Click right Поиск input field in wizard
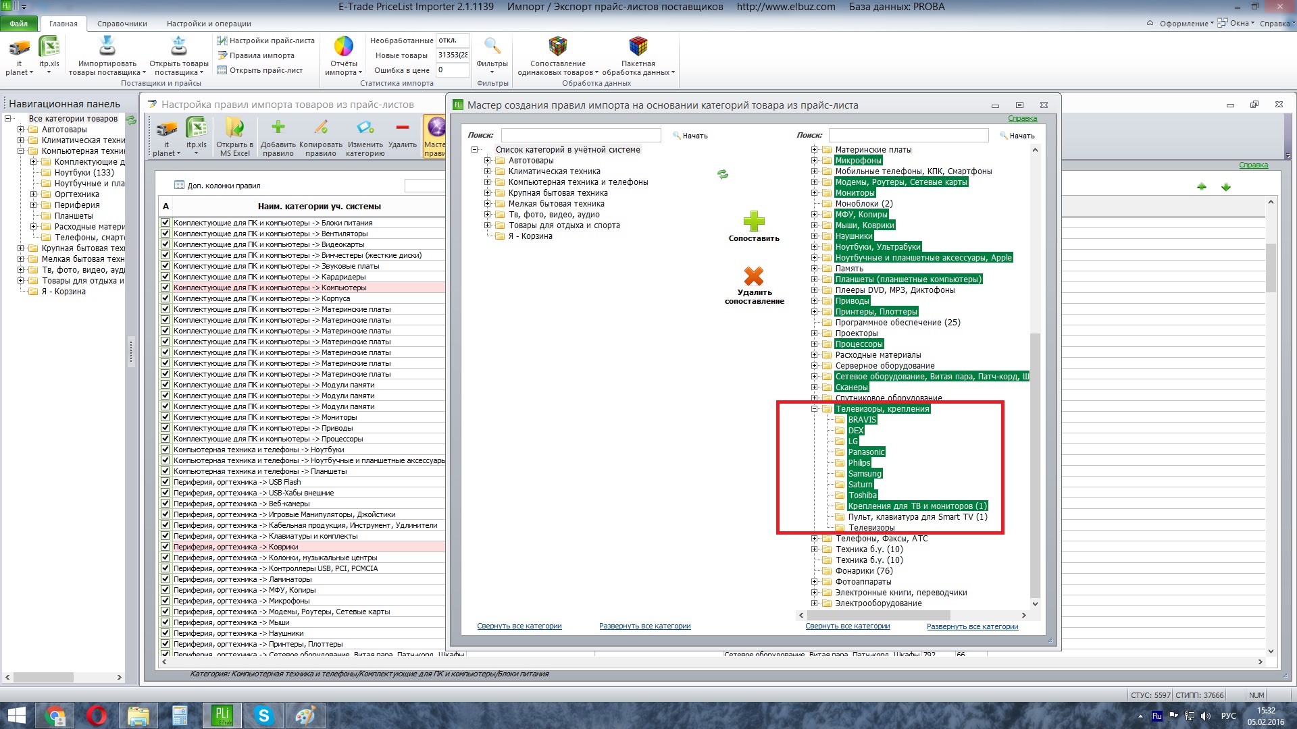The image size is (1297, 729). tap(909, 136)
